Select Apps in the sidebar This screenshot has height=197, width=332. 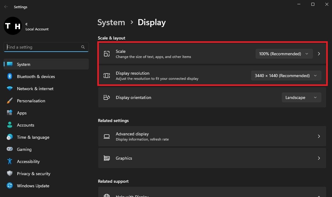[22, 113]
